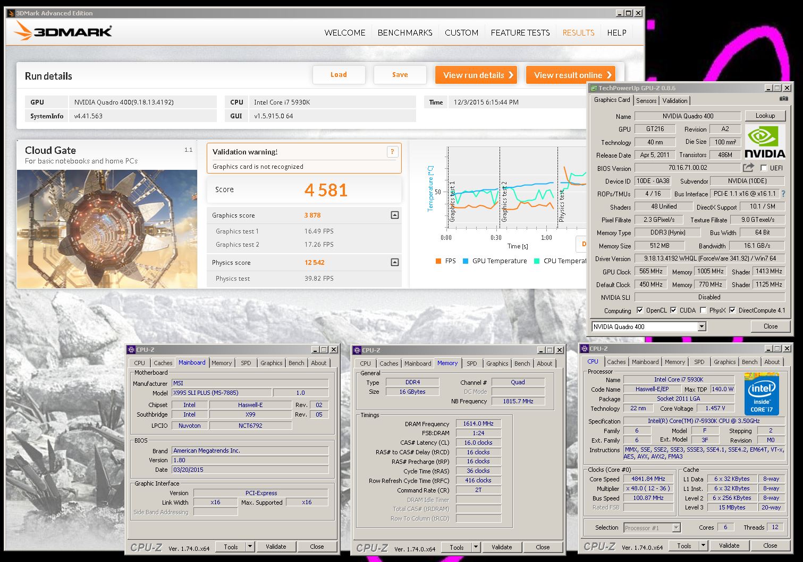Click the Physics test 39.82 FPS row
Viewport: 803px width, 562px height.
(304, 279)
